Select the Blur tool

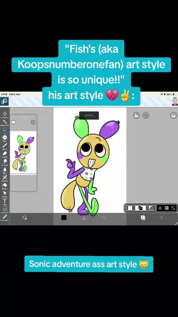click(4, 170)
